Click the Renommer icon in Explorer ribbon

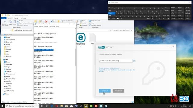tap(52, 21)
